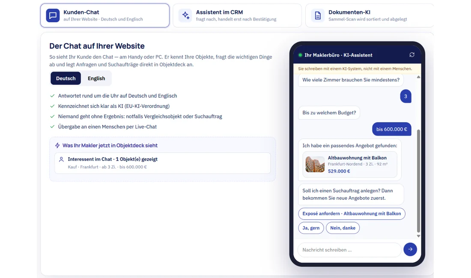Select the English language toggle
Viewport: 471px width, 278px height.
[x=96, y=78]
